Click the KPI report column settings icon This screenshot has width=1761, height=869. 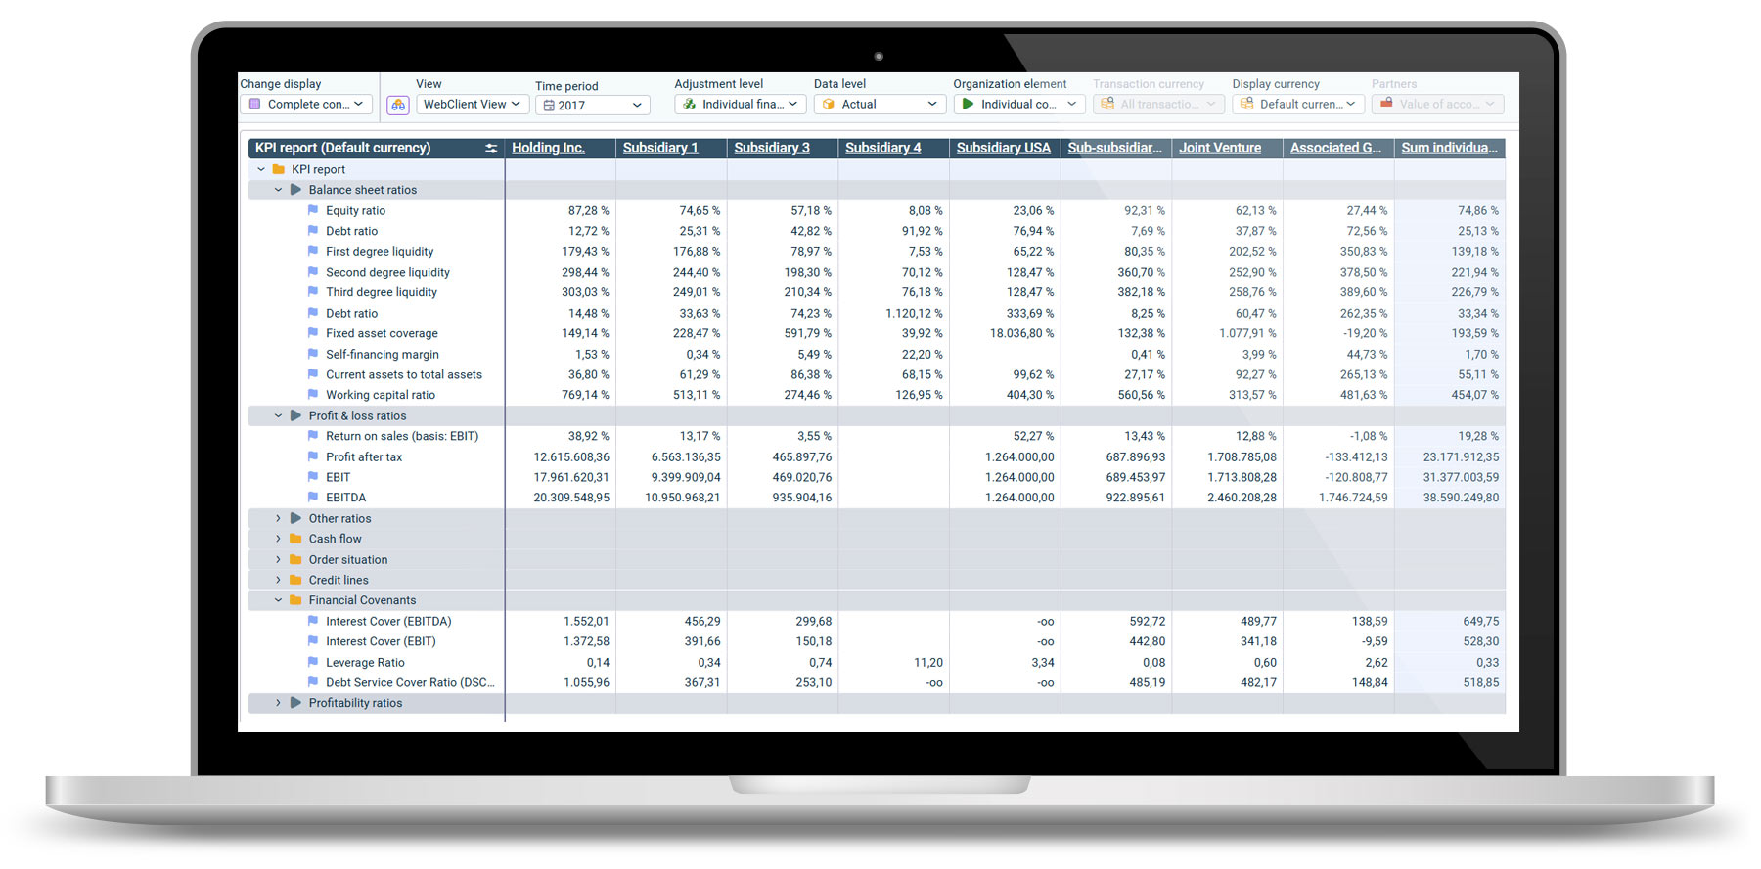point(491,149)
